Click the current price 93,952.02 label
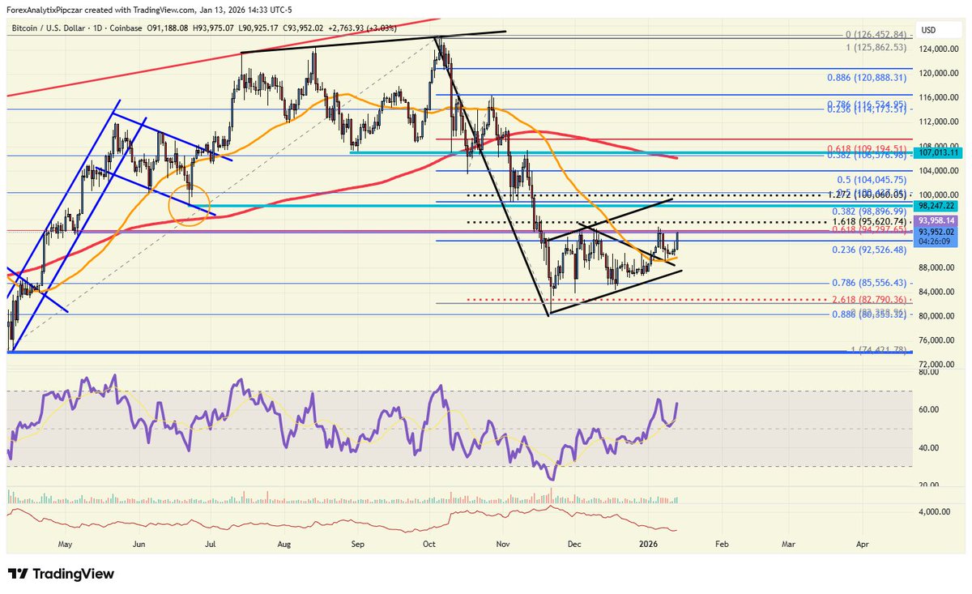Screen dimensions: 972x594 [x=936, y=233]
